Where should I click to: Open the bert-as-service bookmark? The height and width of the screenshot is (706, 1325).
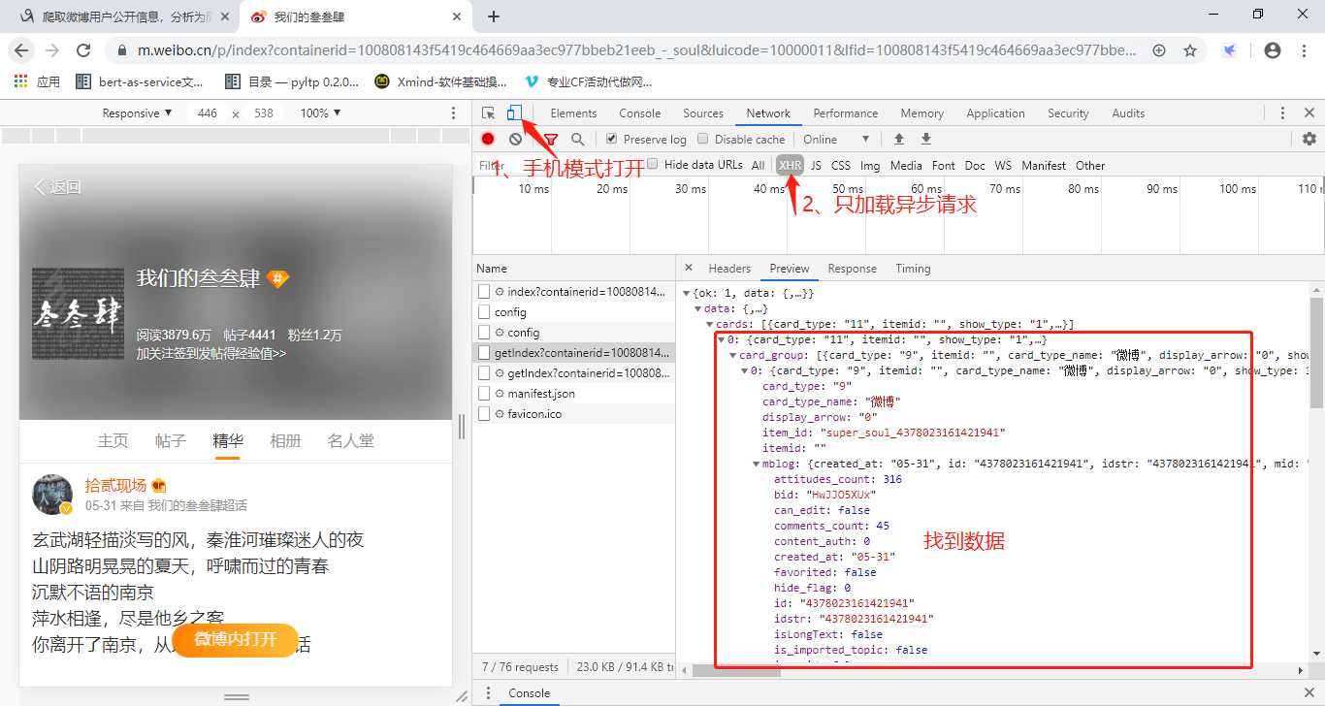pyautogui.click(x=141, y=81)
